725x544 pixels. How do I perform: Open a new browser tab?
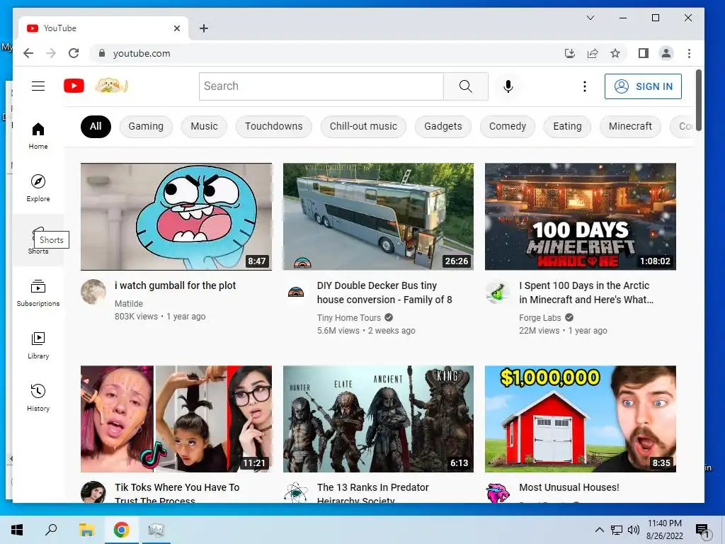[x=203, y=28]
